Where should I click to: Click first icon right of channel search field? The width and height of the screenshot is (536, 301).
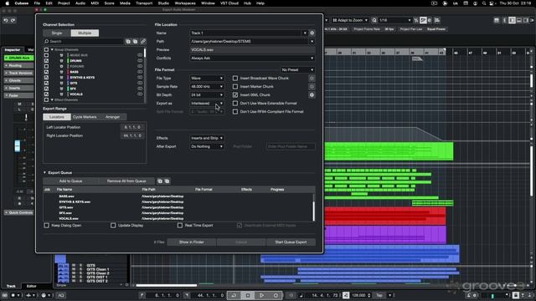tap(128, 41)
